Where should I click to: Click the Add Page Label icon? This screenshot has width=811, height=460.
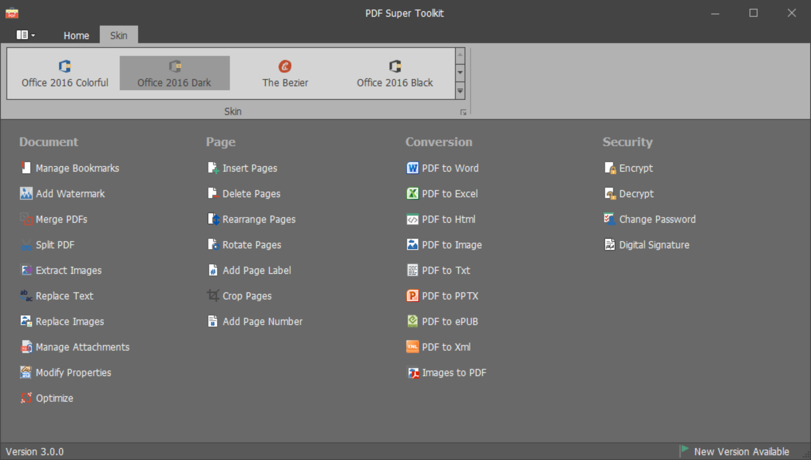pyautogui.click(x=213, y=270)
